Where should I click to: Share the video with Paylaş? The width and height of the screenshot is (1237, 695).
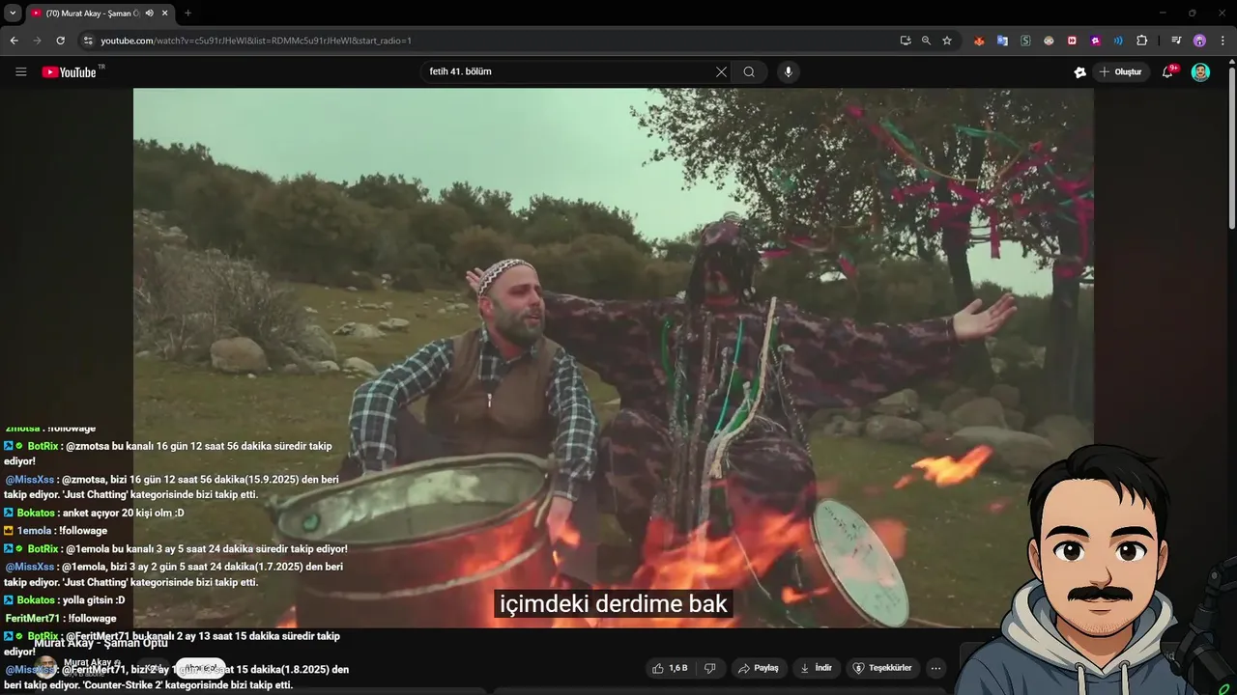[759, 668]
